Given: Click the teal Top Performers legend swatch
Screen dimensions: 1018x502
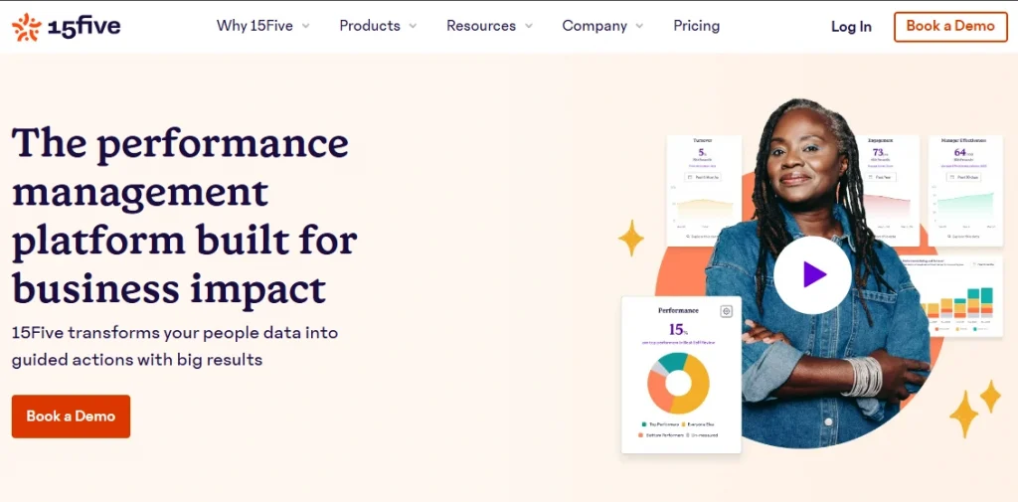Looking at the screenshot, I should click(x=643, y=424).
